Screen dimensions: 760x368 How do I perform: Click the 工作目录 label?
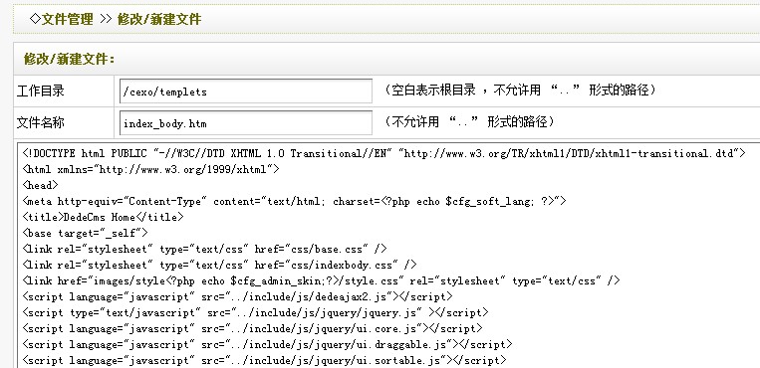click(x=40, y=92)
